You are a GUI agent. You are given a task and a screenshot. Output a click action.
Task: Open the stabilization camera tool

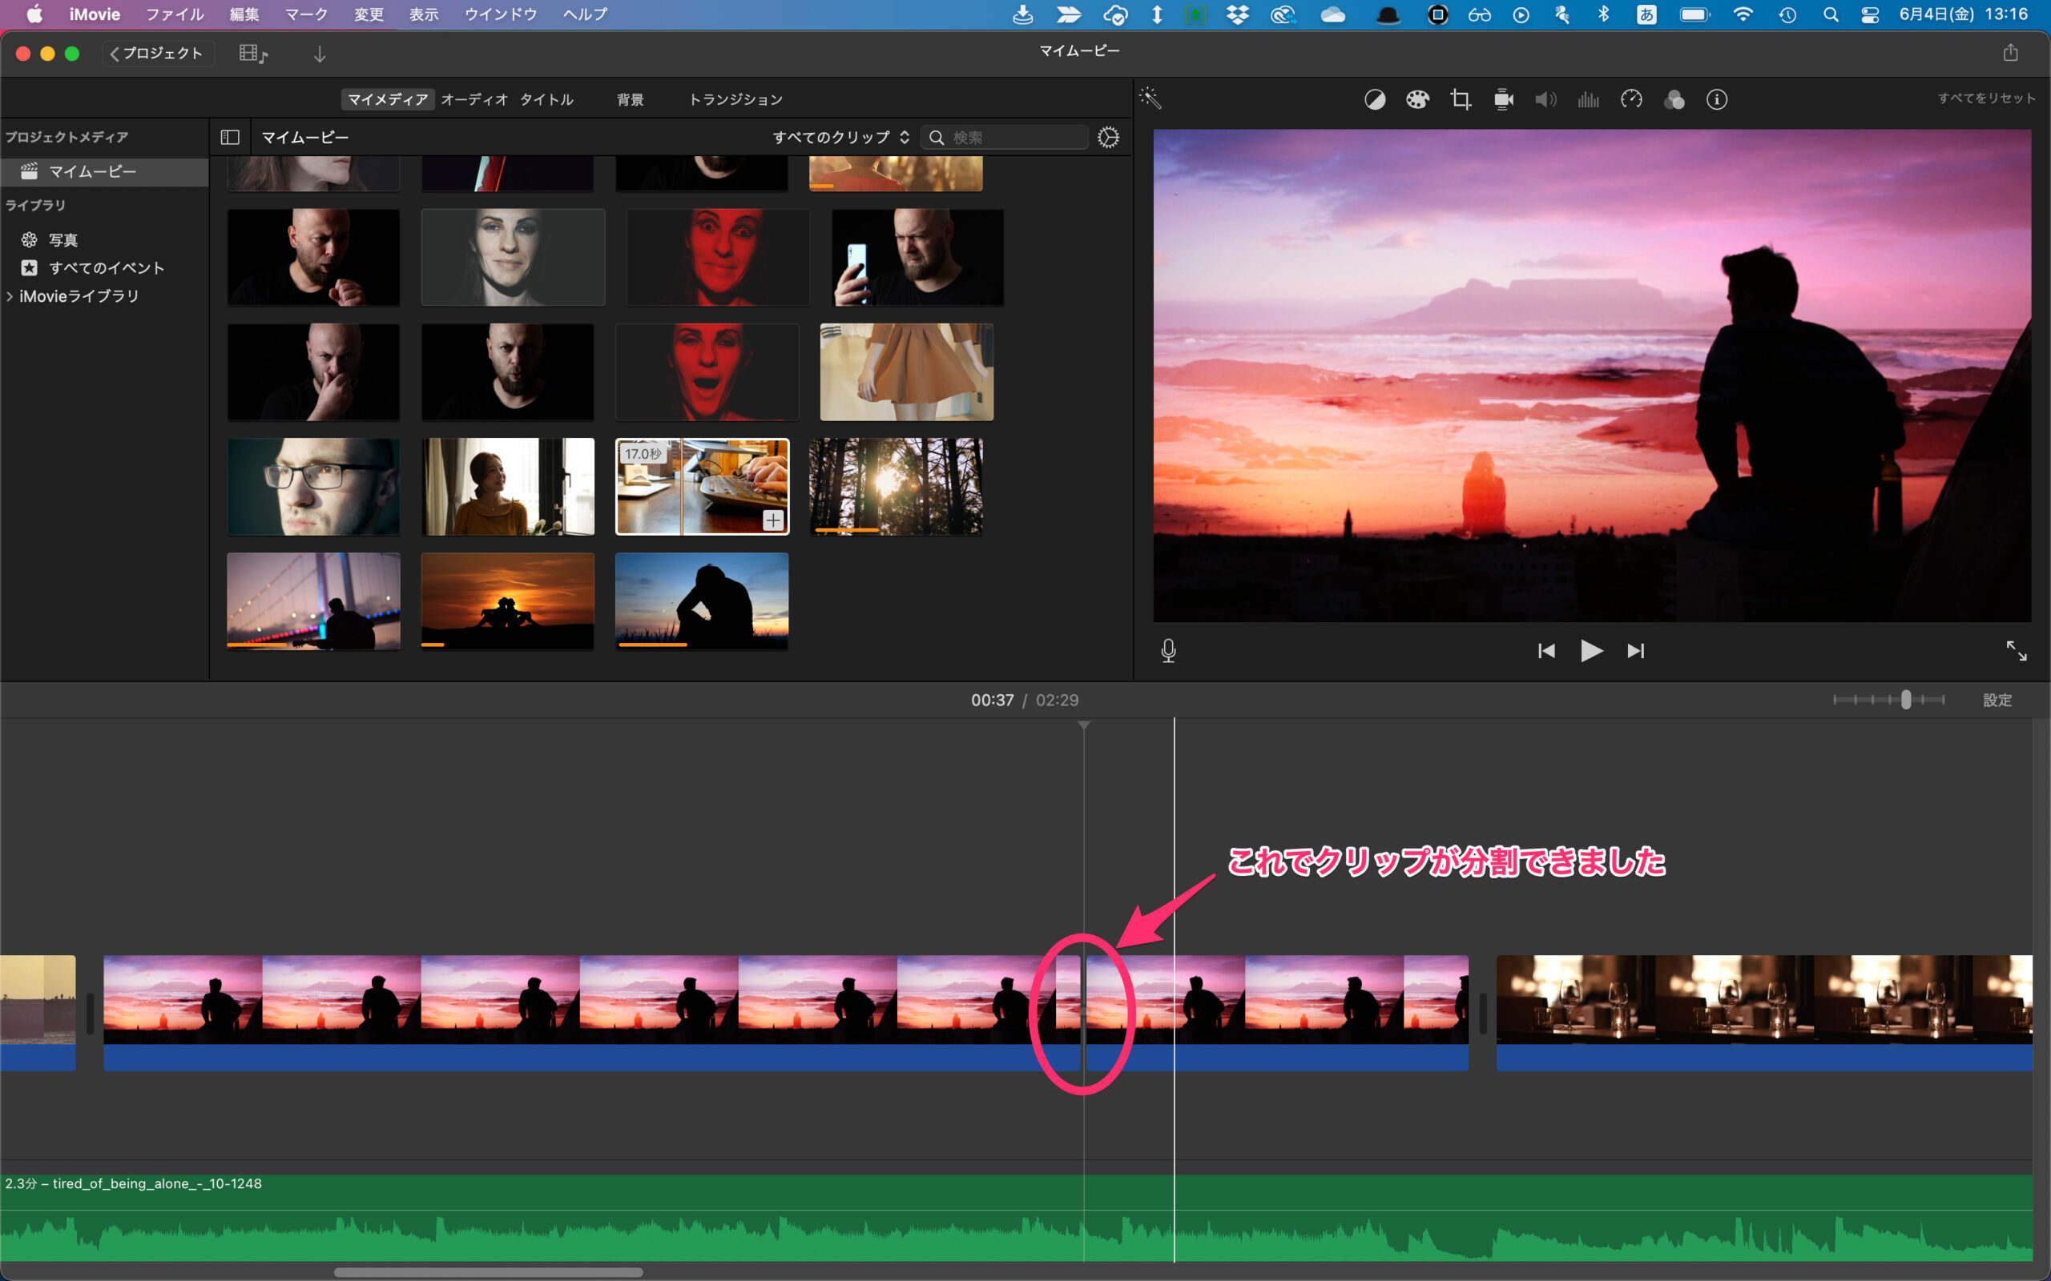[1504, 100]
